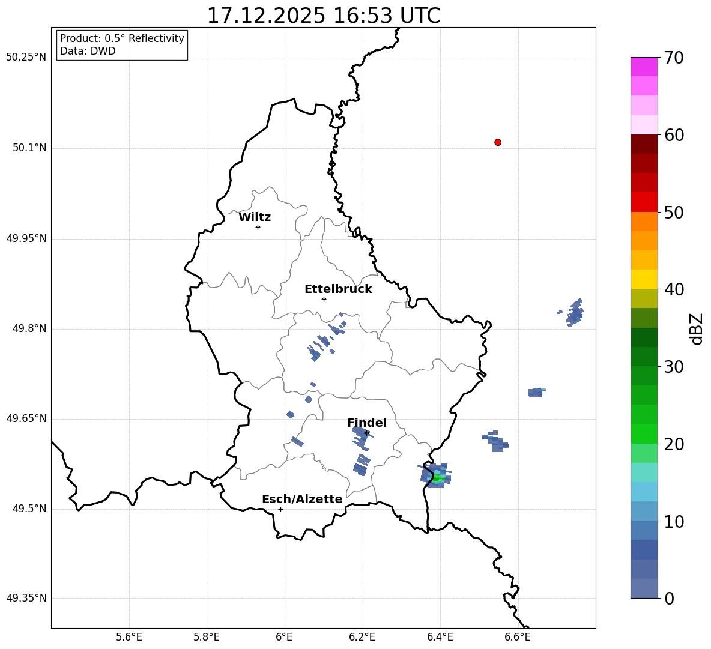This screenshot has height=649, width=711.
Task: Click the Ettelbruck cross marker
Action: pos(324,299)
